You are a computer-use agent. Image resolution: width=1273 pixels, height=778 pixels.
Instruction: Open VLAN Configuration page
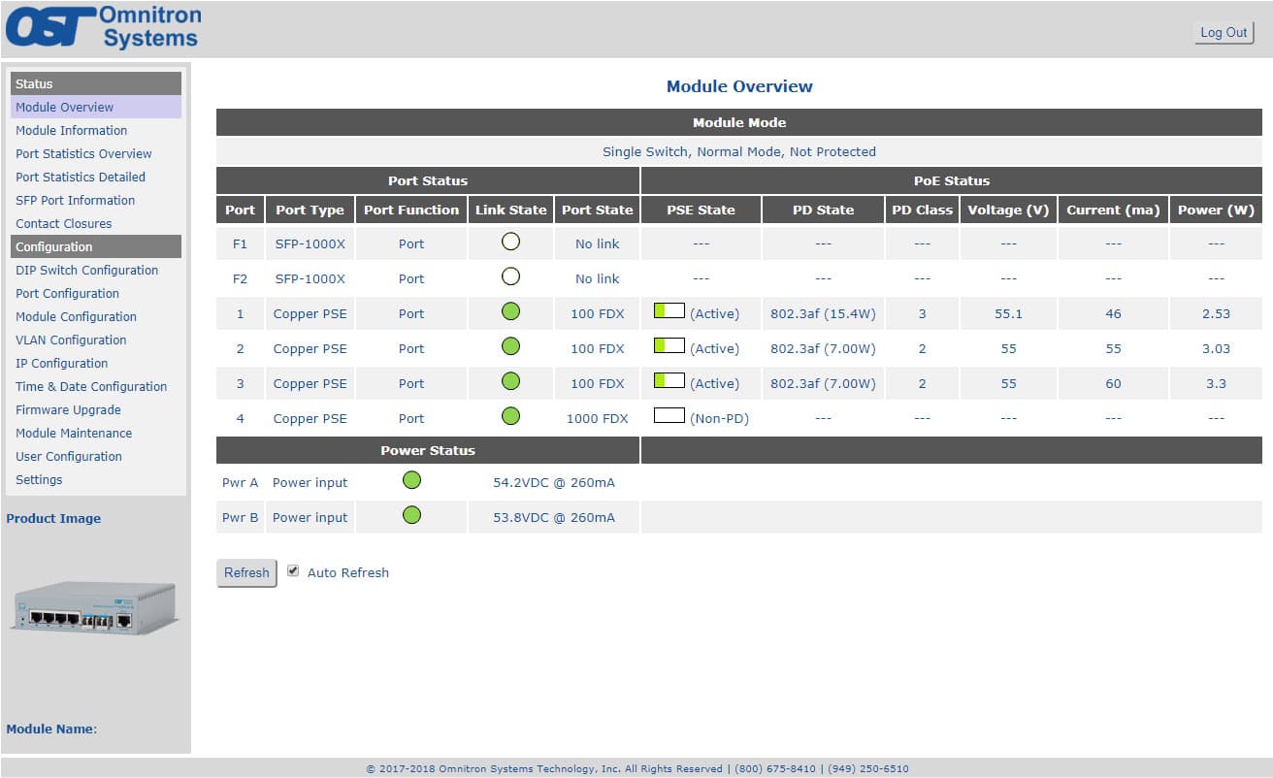[71, 340]
